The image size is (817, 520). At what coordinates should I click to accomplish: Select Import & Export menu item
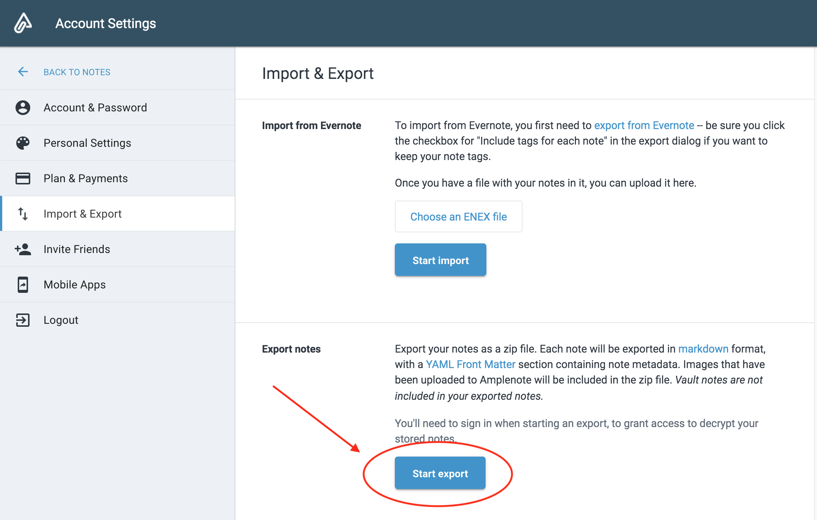pos(118,214)
